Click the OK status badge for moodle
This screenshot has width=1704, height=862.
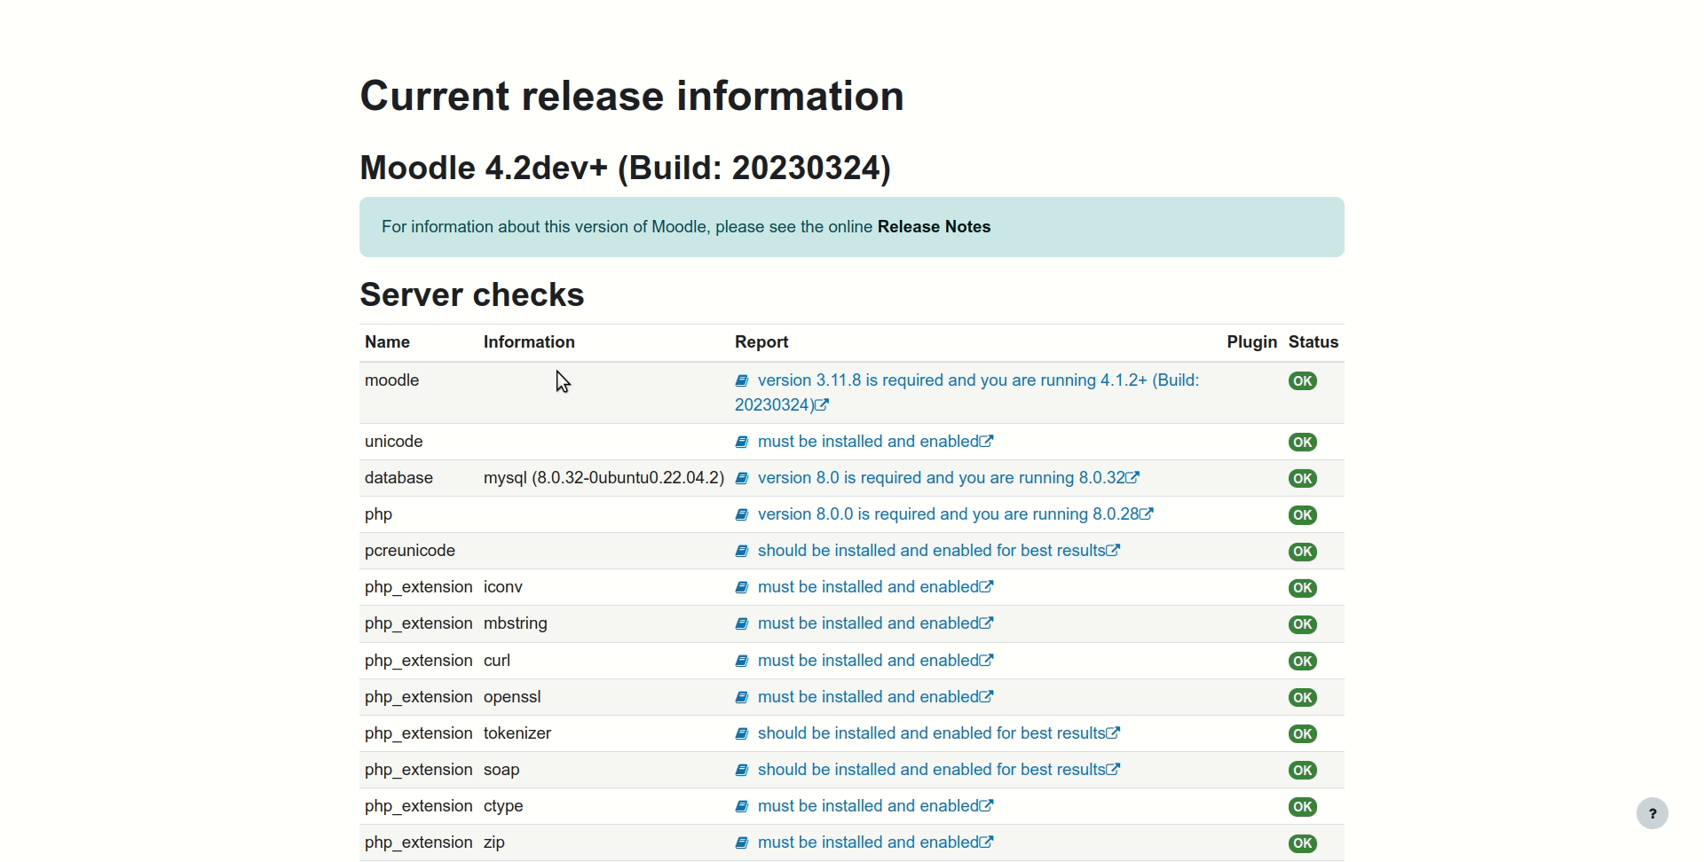[x=1303, y=381]
